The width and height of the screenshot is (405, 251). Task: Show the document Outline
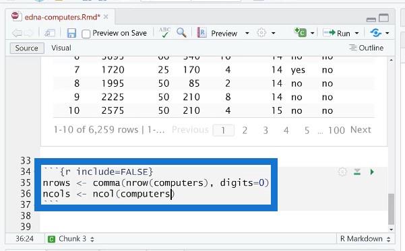pos(366,48)
